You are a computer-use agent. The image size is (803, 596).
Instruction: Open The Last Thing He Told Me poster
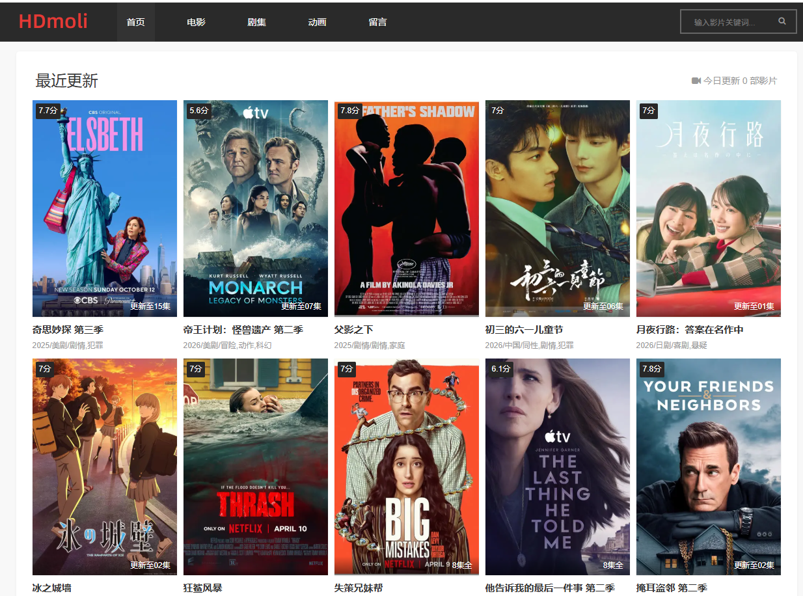[x=558, y=467]
